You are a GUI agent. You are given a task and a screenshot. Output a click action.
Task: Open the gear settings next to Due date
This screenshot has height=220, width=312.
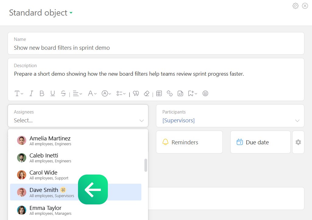(298, 142)
